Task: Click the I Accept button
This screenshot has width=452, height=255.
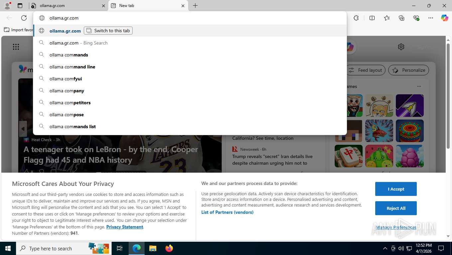Action: click(x=396, y=189)
